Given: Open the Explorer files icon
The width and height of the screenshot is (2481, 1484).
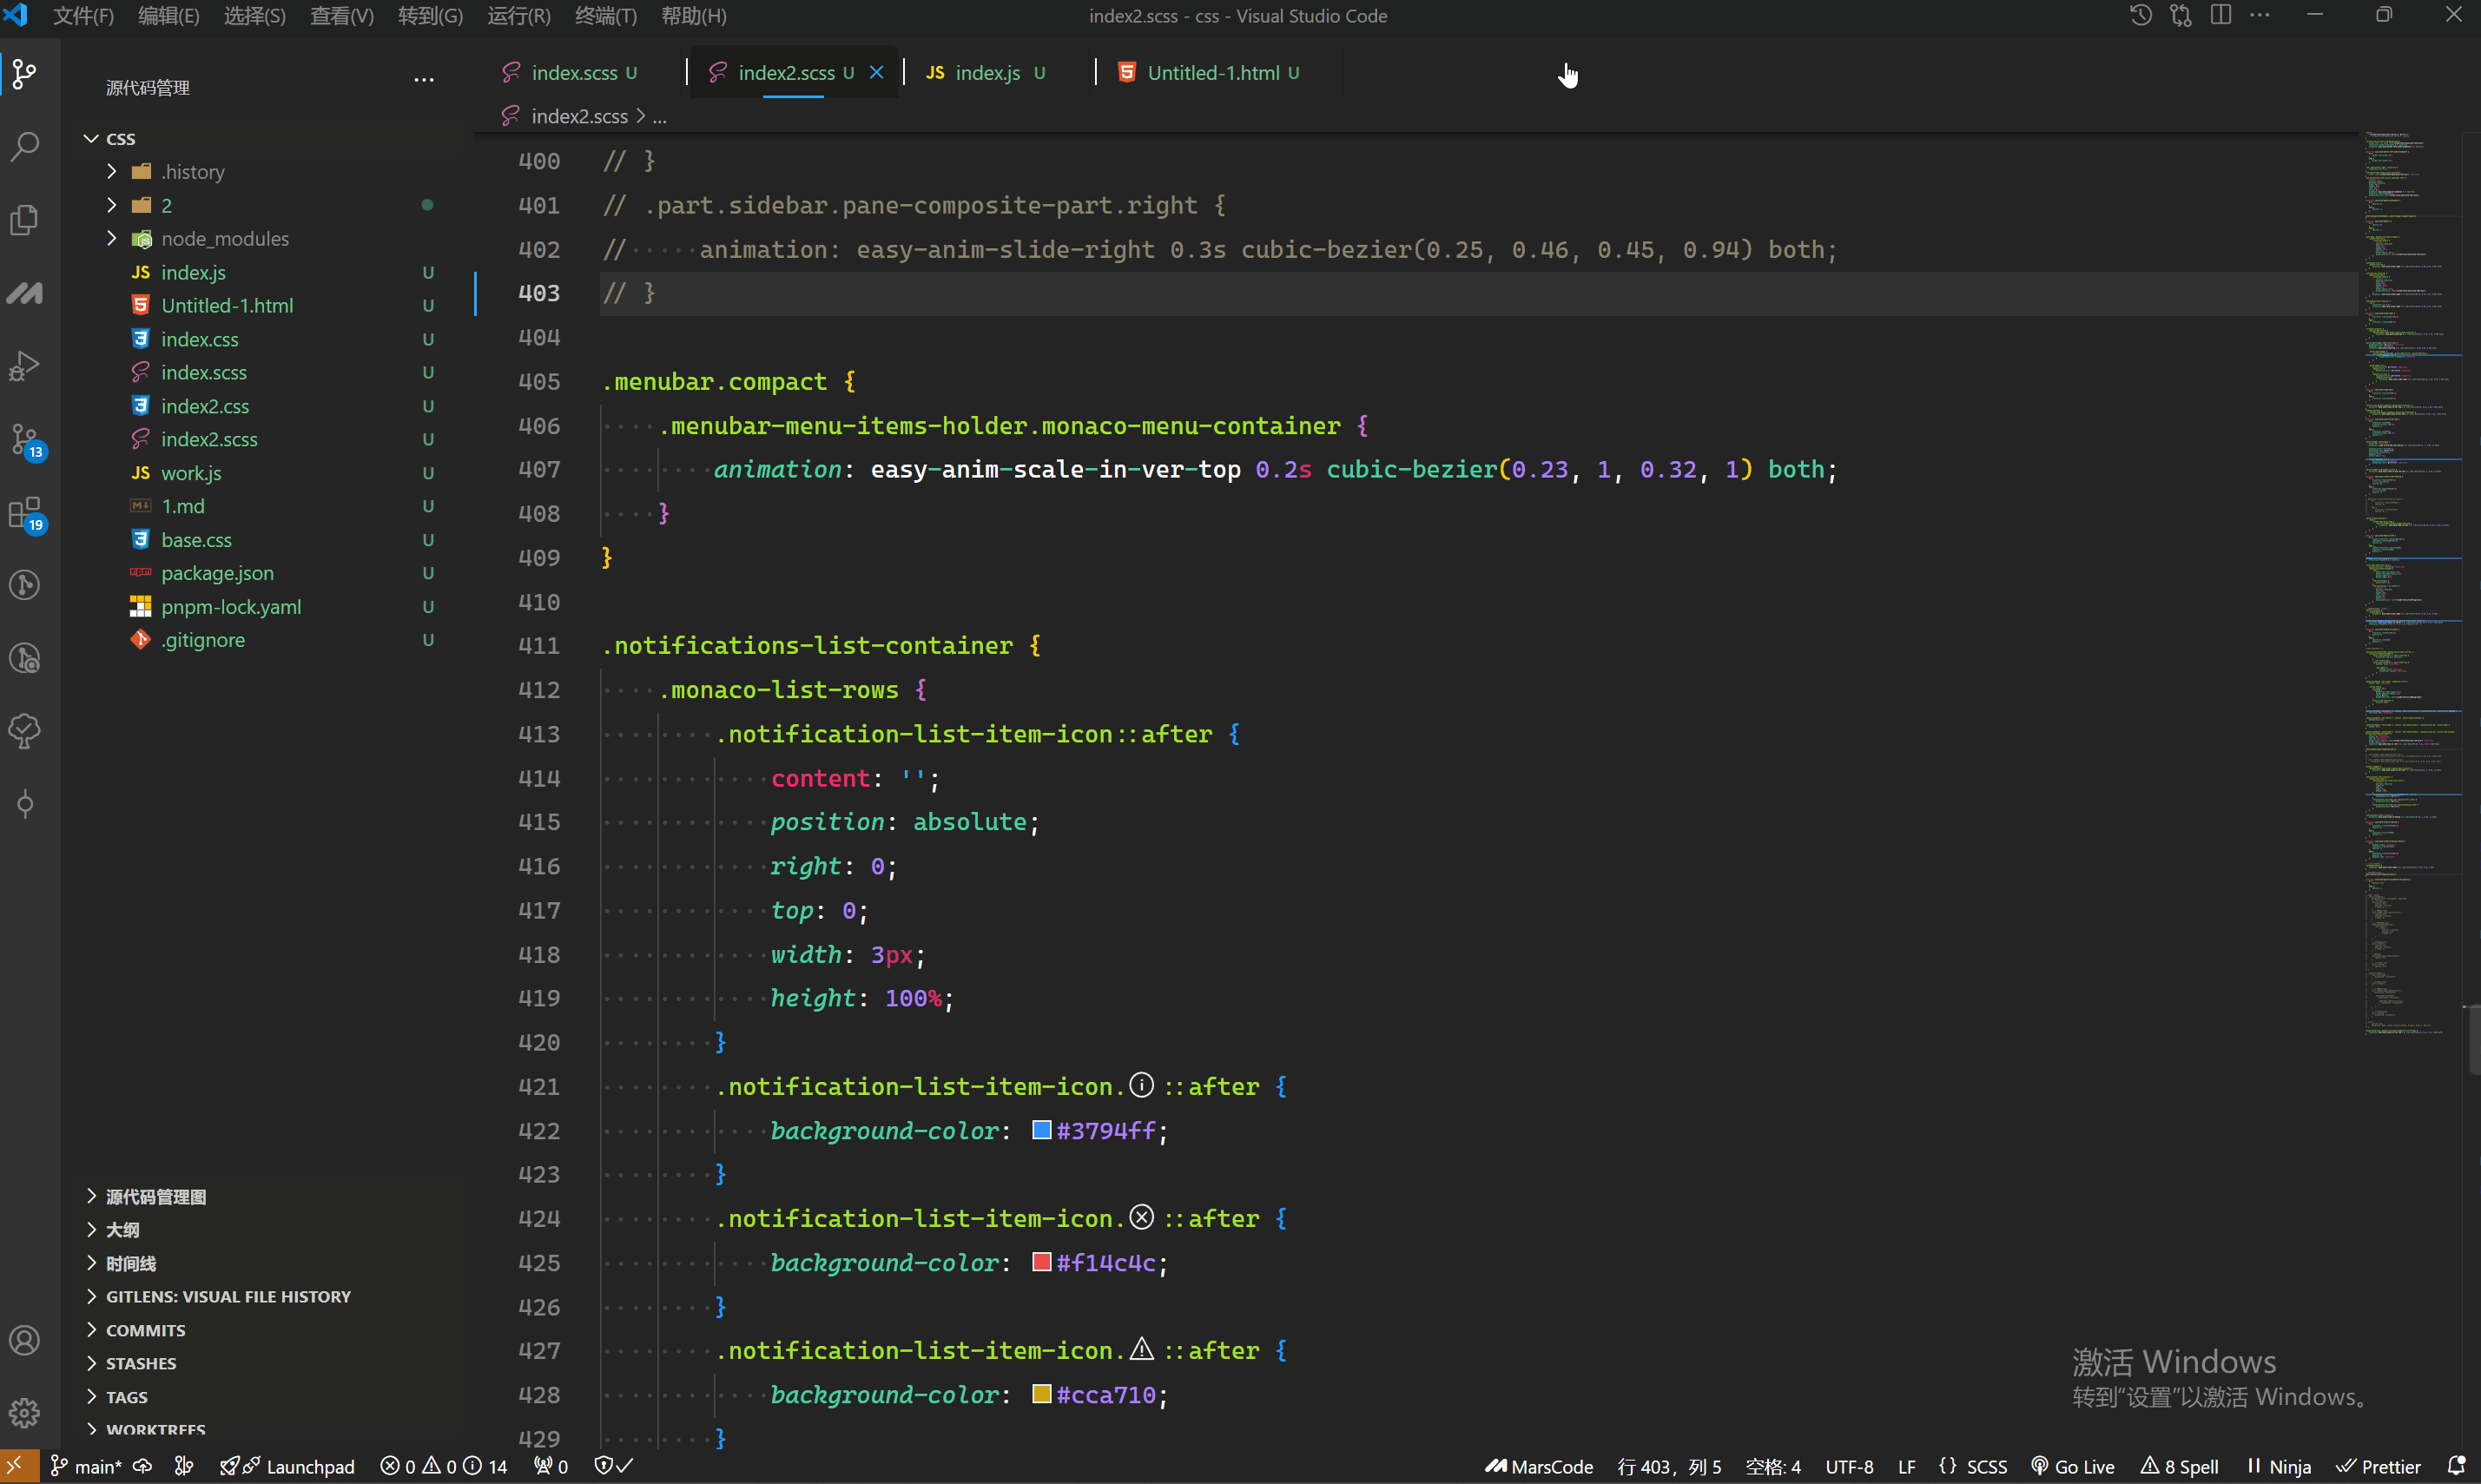Looking at the screenshot, I should 25,219.
